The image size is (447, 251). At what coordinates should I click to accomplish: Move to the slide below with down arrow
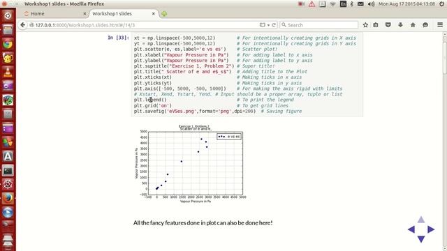421,239
